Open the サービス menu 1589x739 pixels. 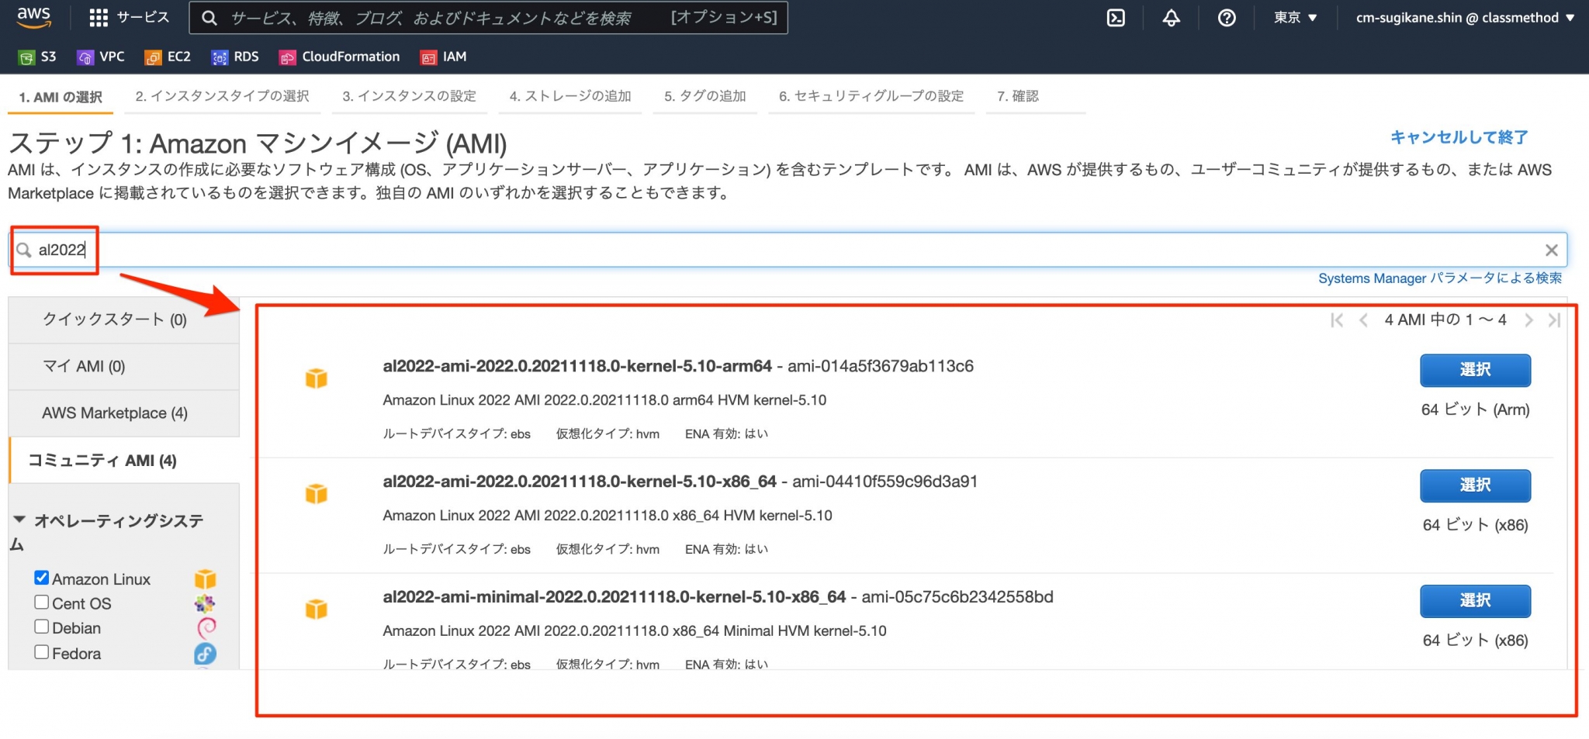pos(130,16)
